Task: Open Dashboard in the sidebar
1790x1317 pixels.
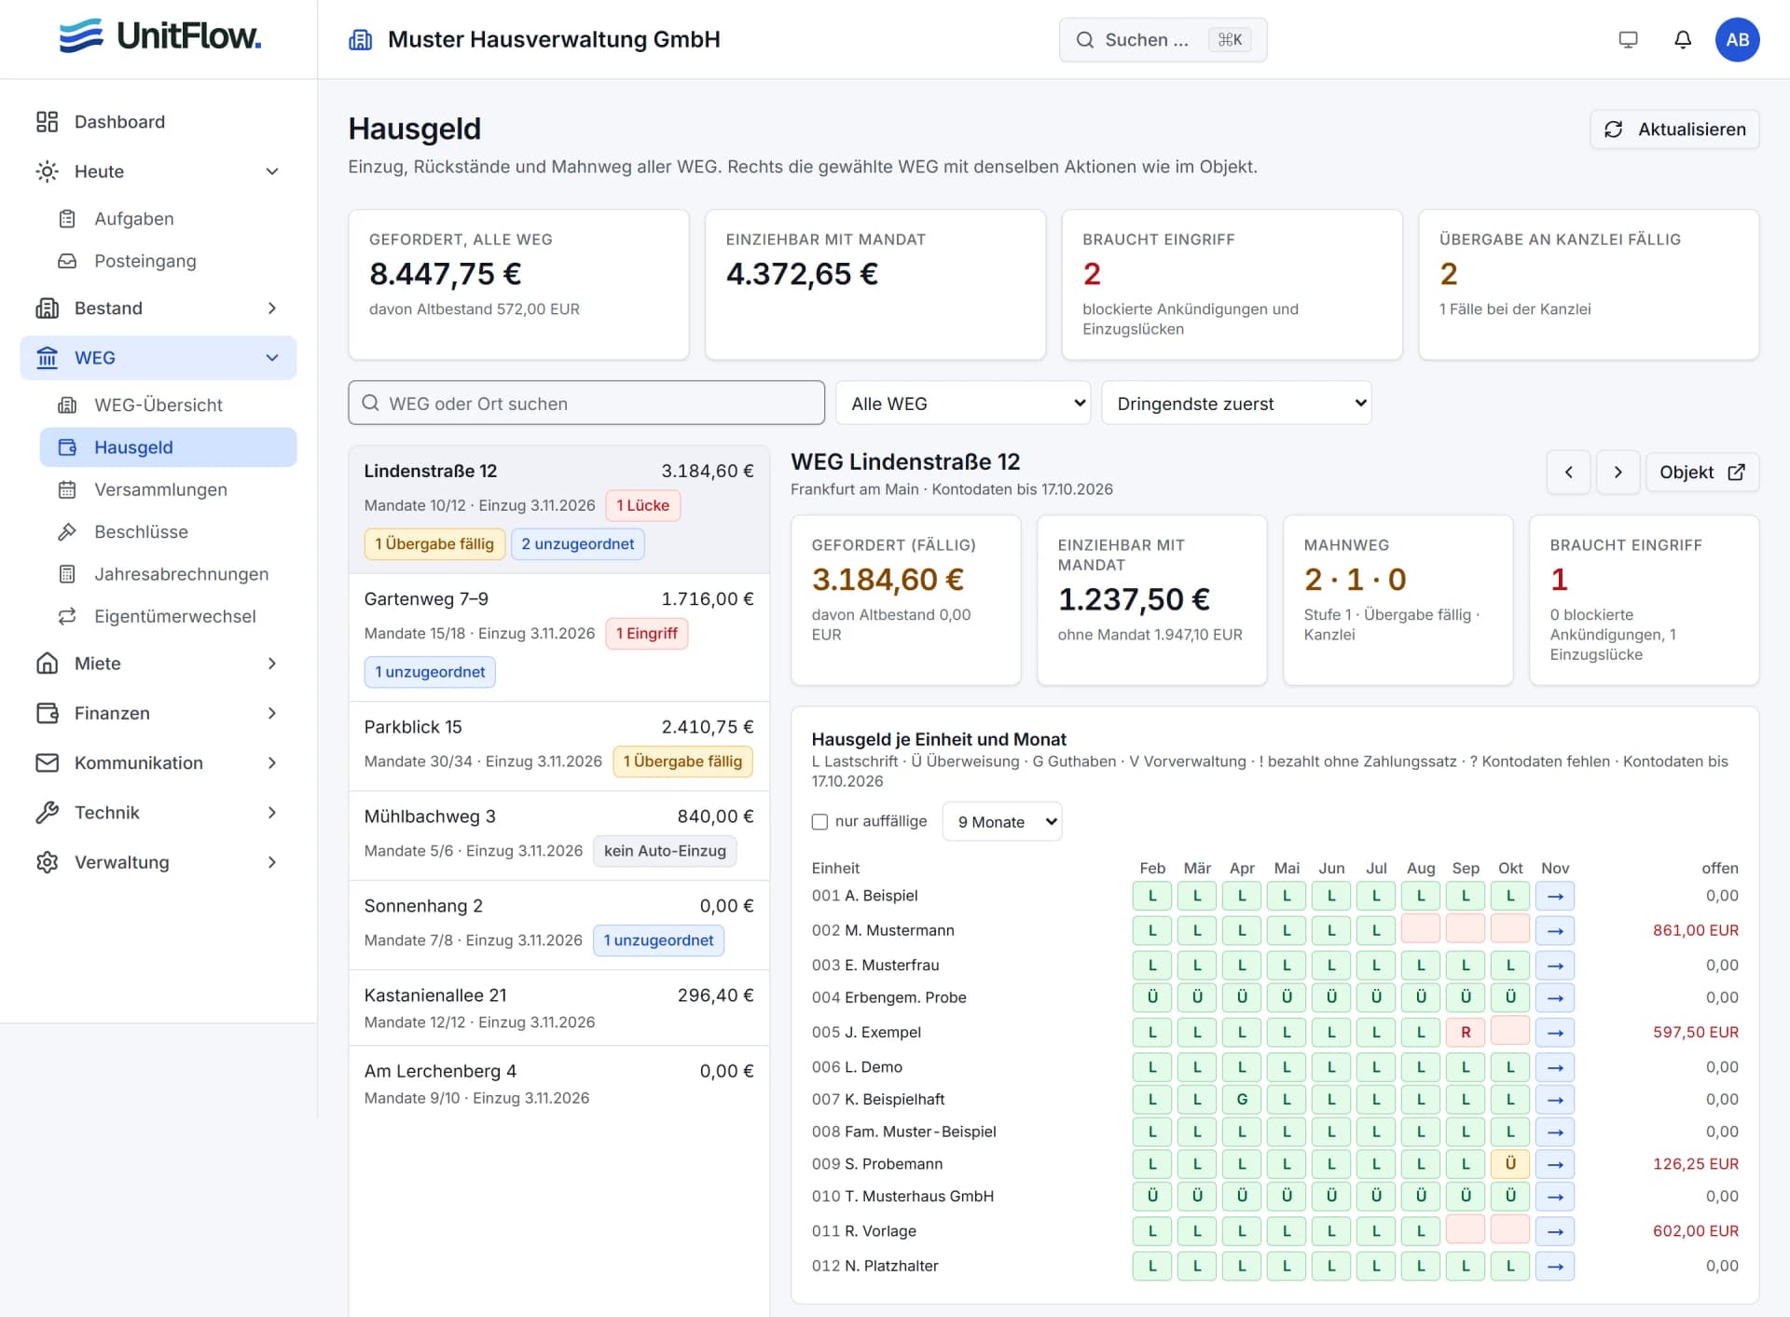Action: pos(158,122)
